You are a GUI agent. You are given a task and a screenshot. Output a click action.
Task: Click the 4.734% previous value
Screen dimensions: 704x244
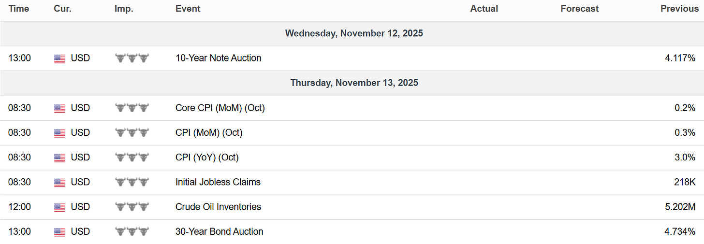pyautogui.click(x=680, y=231)
